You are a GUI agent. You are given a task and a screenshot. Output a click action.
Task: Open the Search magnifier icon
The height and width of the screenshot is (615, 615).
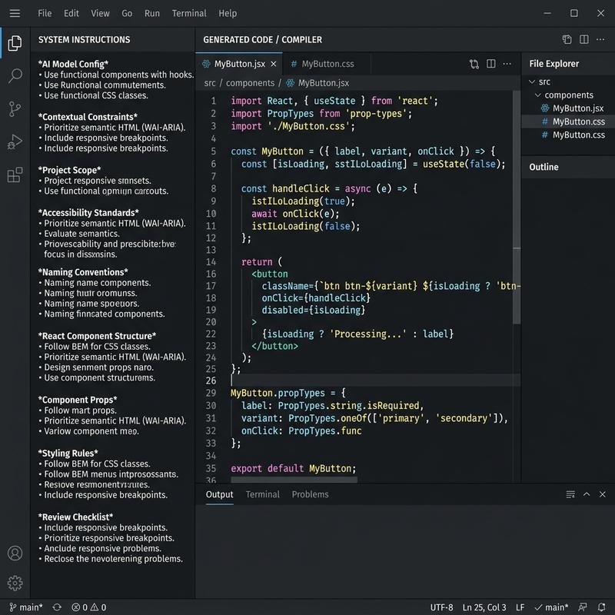(15, 75)
